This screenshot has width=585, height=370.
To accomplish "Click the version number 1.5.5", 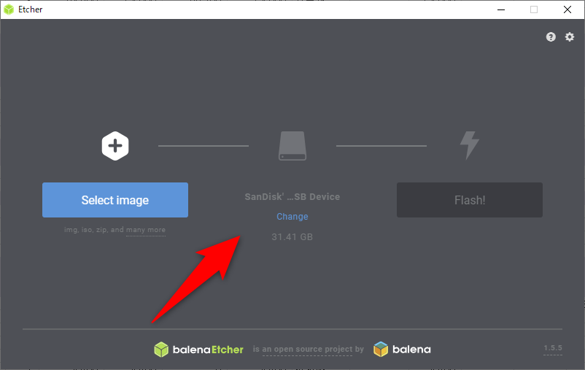I will pyautogui.click(x=553, y=348).
